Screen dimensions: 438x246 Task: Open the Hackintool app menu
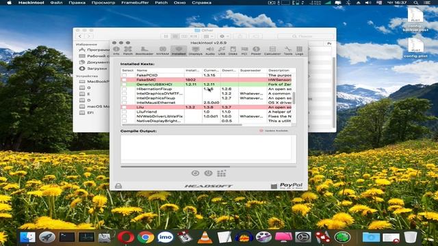[x=31, y=3]
